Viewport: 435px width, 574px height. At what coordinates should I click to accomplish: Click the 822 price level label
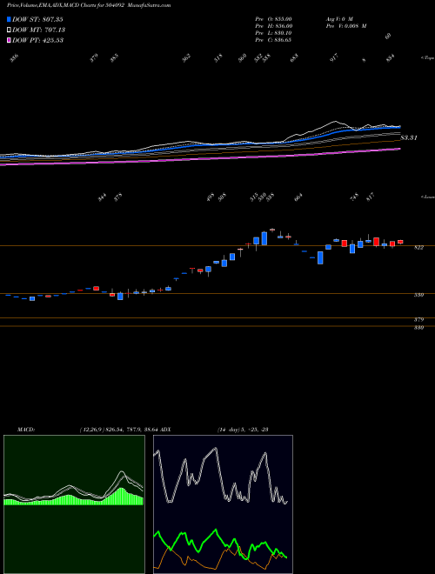click(418, 248)
